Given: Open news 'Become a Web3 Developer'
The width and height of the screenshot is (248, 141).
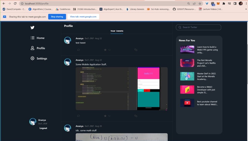Looking at the screenshot, I should pos(206,90).
